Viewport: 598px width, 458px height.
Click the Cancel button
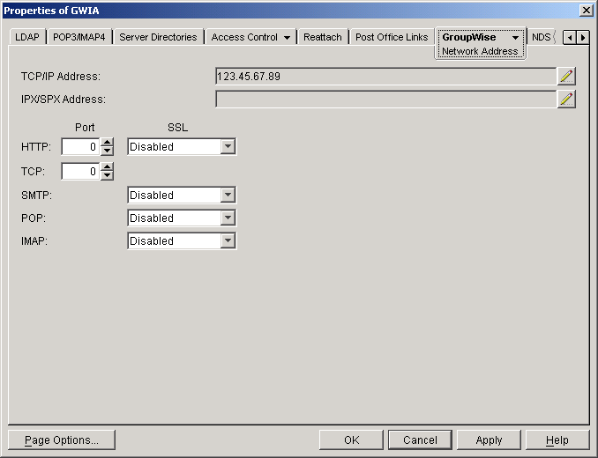point(420,440)
